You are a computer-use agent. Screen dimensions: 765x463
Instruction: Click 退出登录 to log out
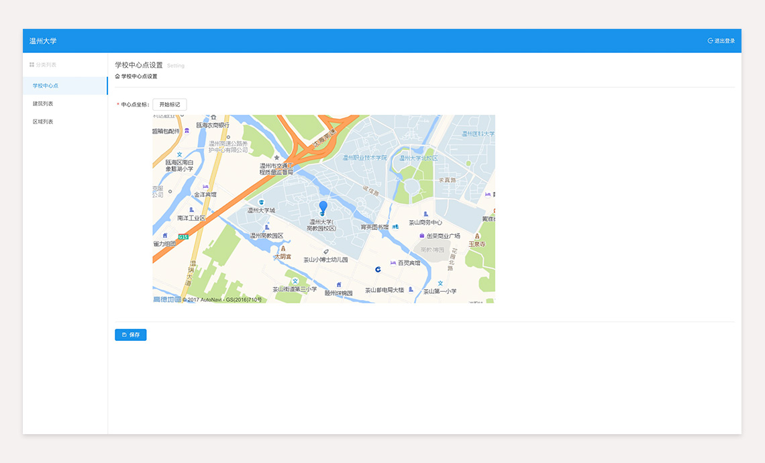pyautogui.click(x=721, y=41)
